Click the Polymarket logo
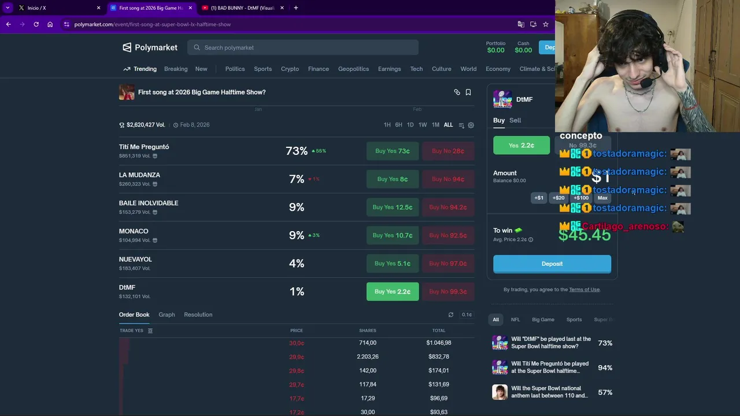Screen dimensions: 740x416 point(150,47)
